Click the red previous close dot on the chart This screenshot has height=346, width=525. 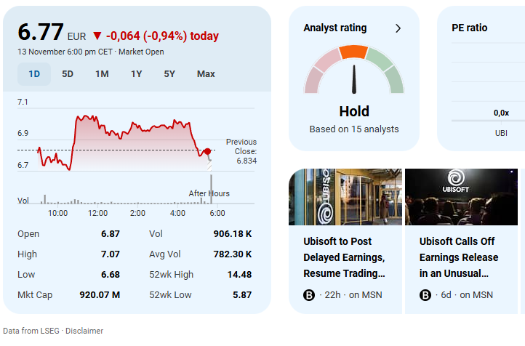pyautogui.click(x=208, y=150)
